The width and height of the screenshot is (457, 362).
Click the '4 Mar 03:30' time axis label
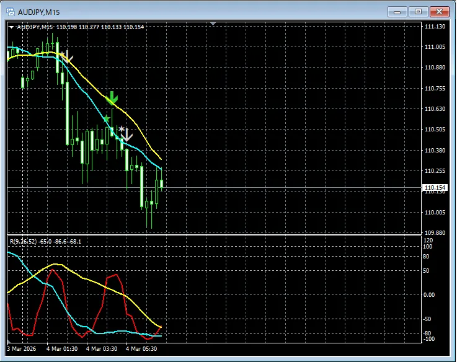click(x=102, y=349)
